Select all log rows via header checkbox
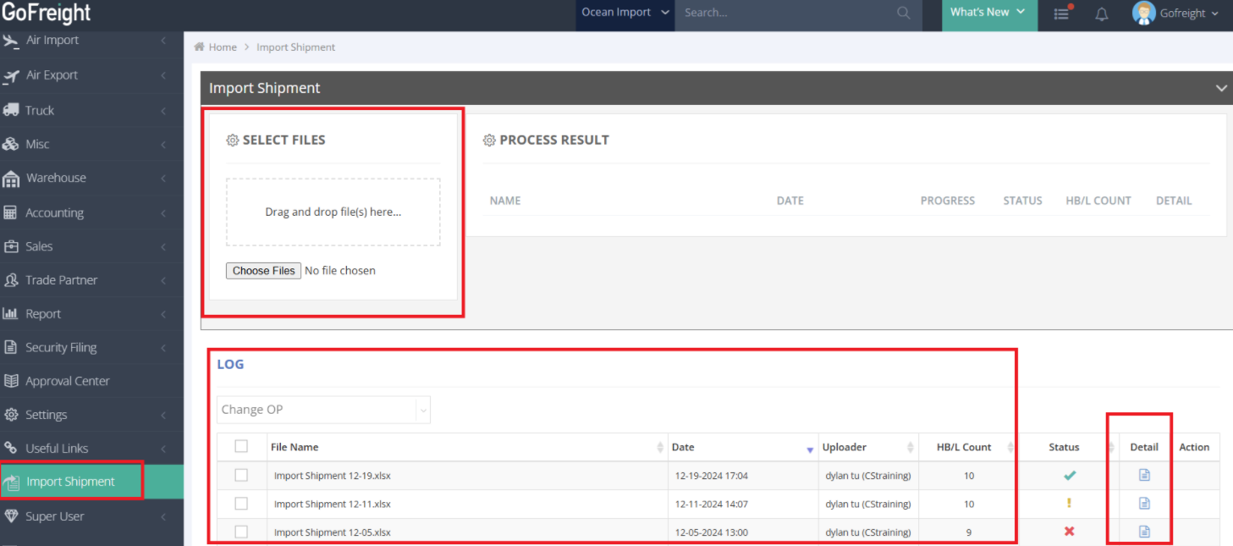Screen dimensions: 1233x546 pos(241,446)
